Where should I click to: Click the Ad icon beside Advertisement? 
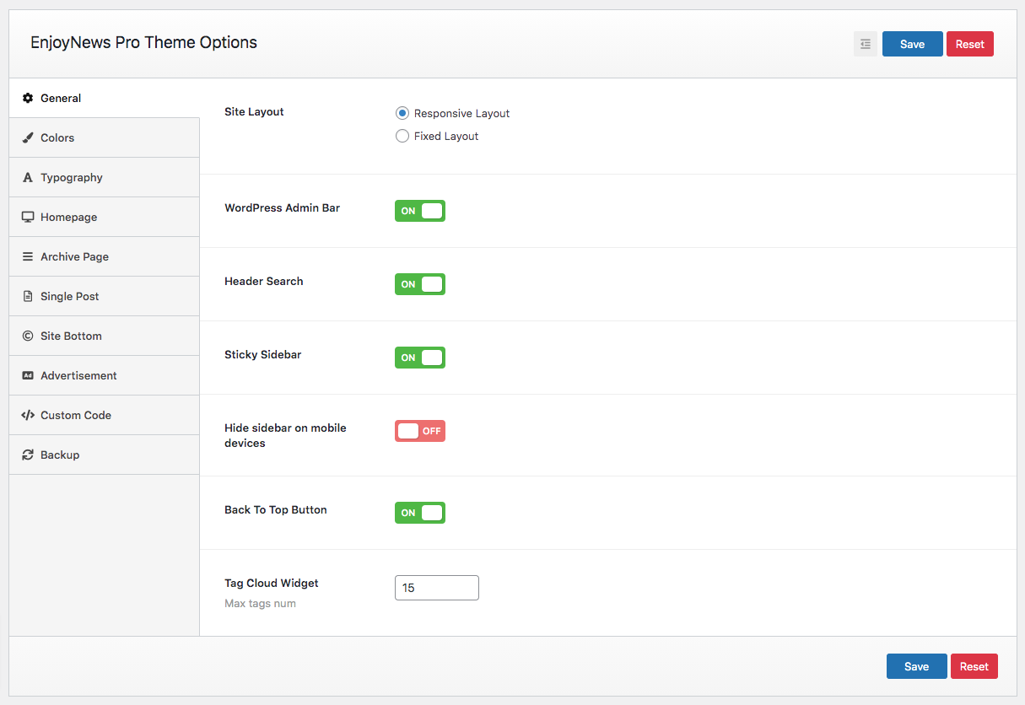(28, 375)
